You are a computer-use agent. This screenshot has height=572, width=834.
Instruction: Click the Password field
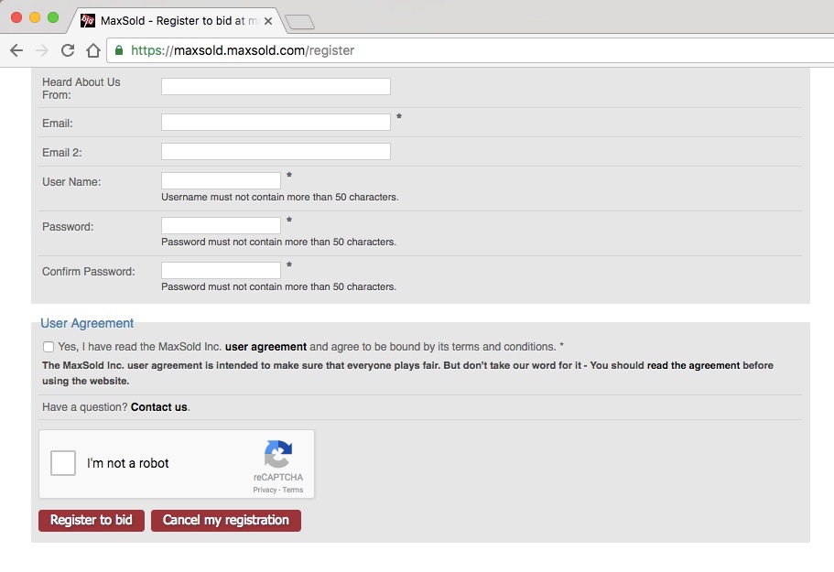pos(222,225)
